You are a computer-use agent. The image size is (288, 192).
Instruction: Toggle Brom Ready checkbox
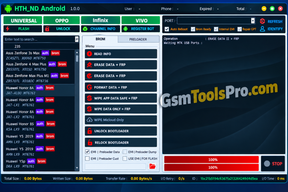[x=193, y=29]
